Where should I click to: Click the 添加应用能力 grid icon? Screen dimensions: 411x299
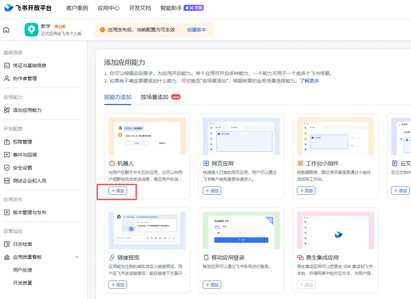click(7, 110)
